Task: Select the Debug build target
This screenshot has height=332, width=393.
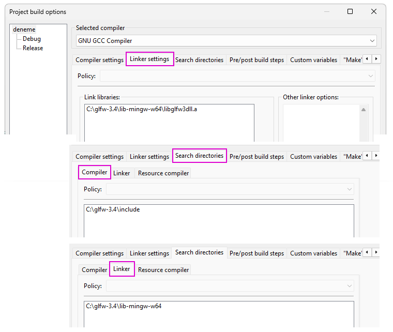Action: [32, 39]
